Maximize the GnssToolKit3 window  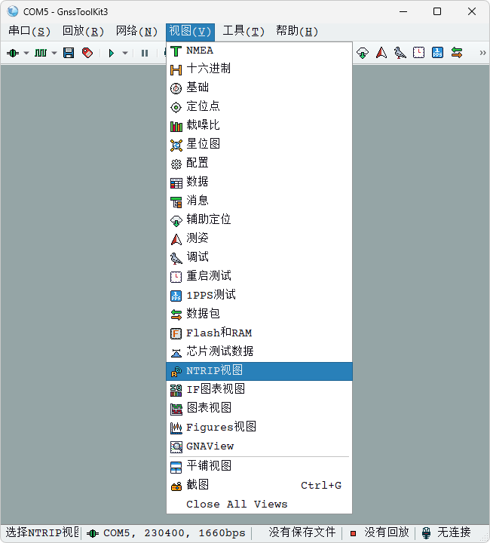point(437,11)
